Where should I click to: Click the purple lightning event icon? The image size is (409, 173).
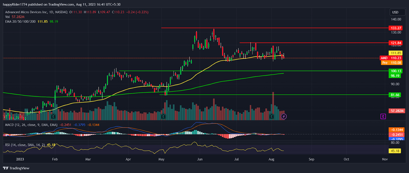pyautogui.click(x=284, y=117)
